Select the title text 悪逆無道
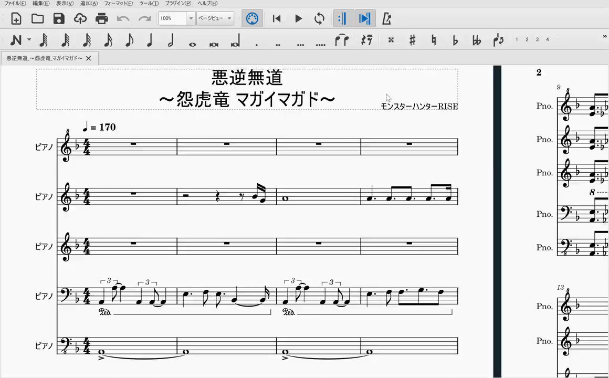Image resolution: width=609 pixels, height=378 pixels. pos(247,77)
